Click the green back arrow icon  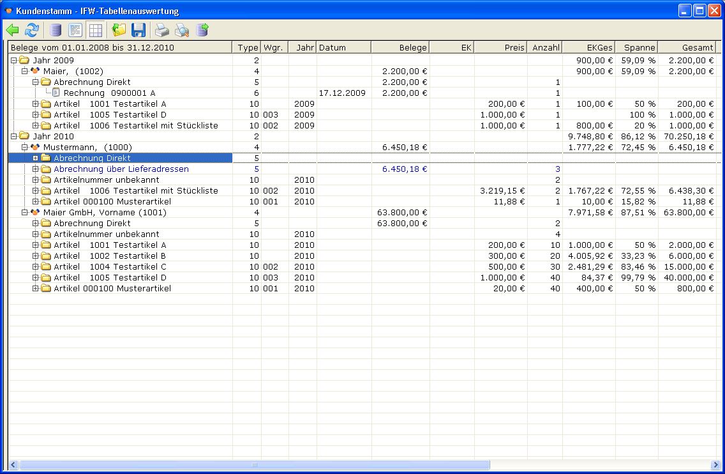click(x=12, y=30)
